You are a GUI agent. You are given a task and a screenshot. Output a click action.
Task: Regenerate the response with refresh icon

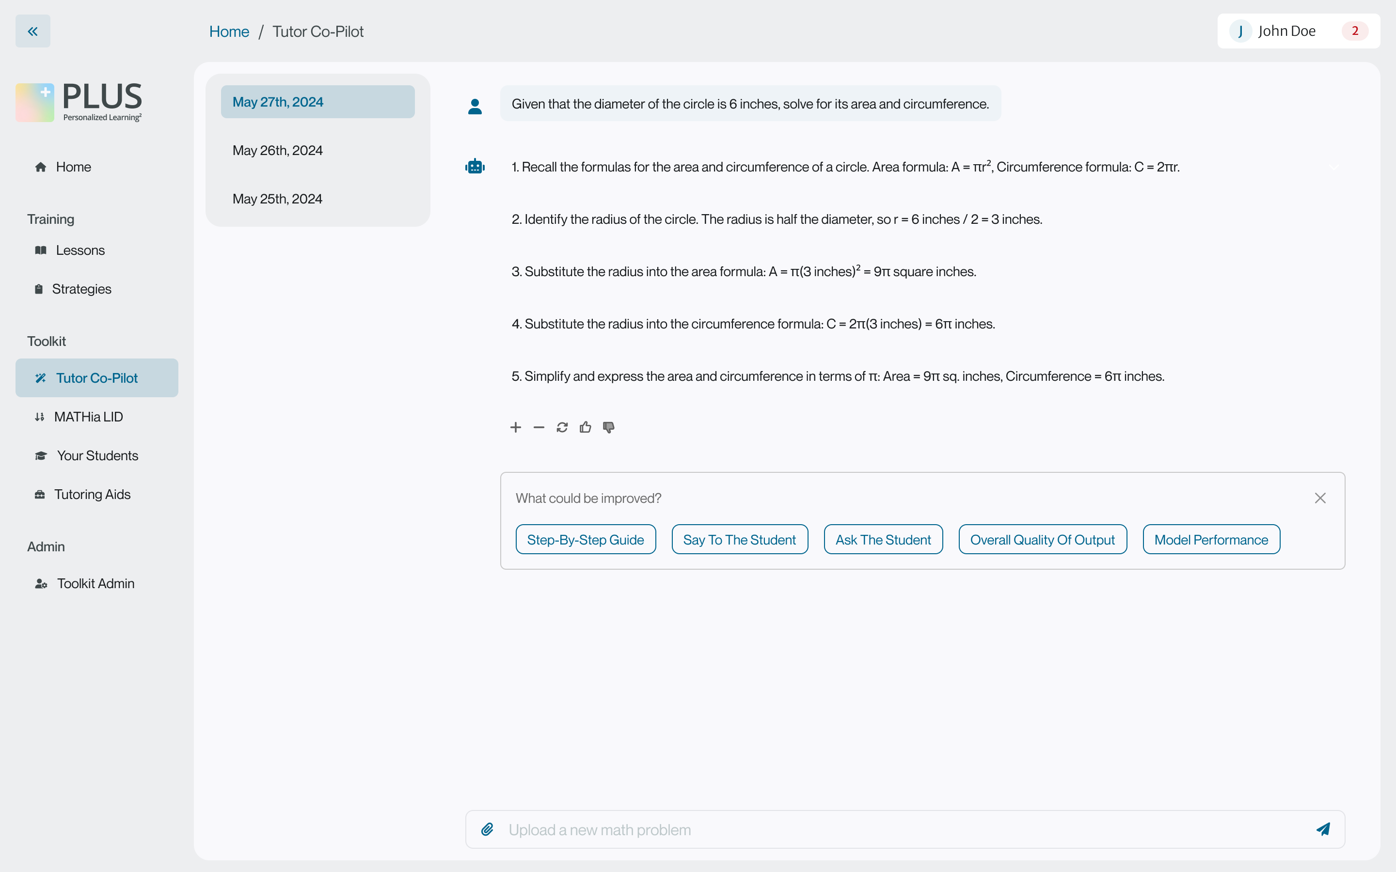coord(562,427)
